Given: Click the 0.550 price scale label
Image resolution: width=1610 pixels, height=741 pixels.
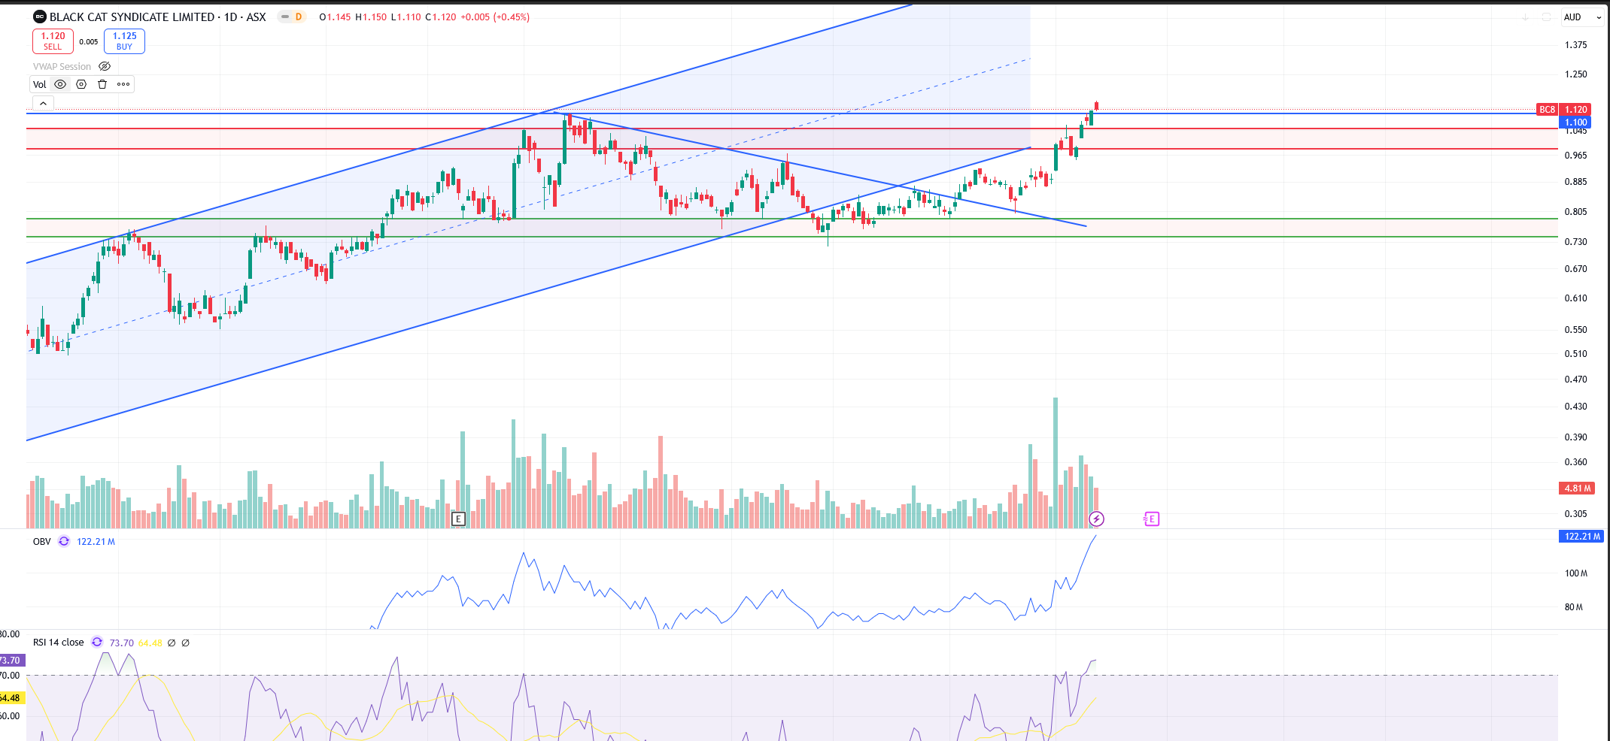Looking at the screenshot, I should (1575, 329).
